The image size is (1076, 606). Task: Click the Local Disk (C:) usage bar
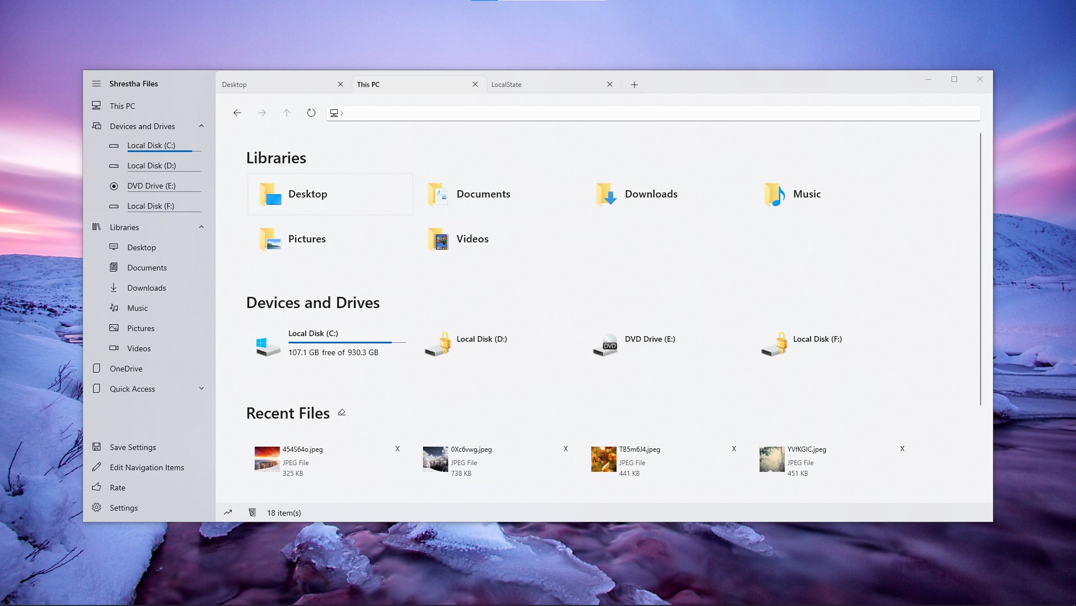(x=346, y=342)
